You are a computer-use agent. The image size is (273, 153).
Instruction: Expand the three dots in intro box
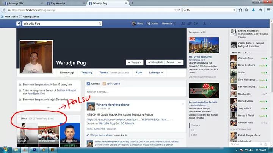click(x=49, y=108)
